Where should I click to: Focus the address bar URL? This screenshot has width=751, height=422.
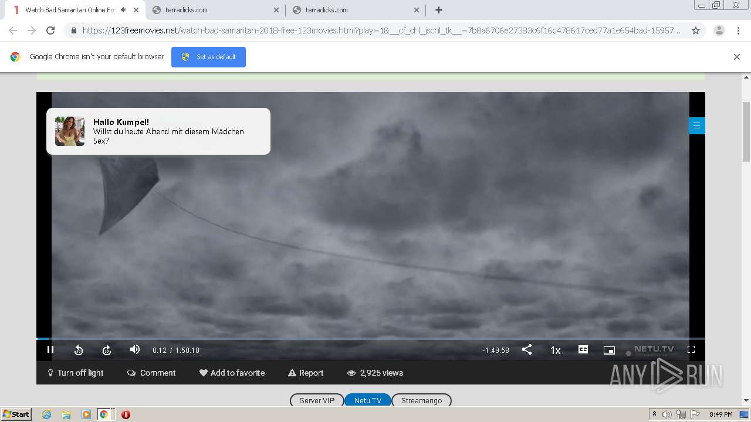coord(381,30)
